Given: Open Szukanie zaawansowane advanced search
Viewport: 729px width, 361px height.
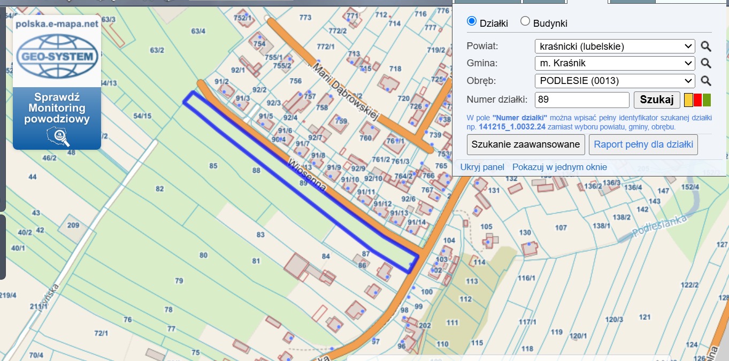Looking at the screenshot, I should 526,144.
